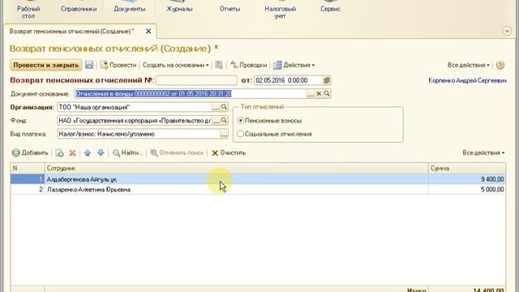Image resolution: width=519 pixels, height=292 pixels.
Task: Click Очистить to clear table
Action: [229, 152]
